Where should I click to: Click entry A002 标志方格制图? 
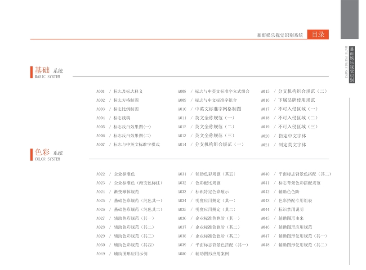[117, 100]
